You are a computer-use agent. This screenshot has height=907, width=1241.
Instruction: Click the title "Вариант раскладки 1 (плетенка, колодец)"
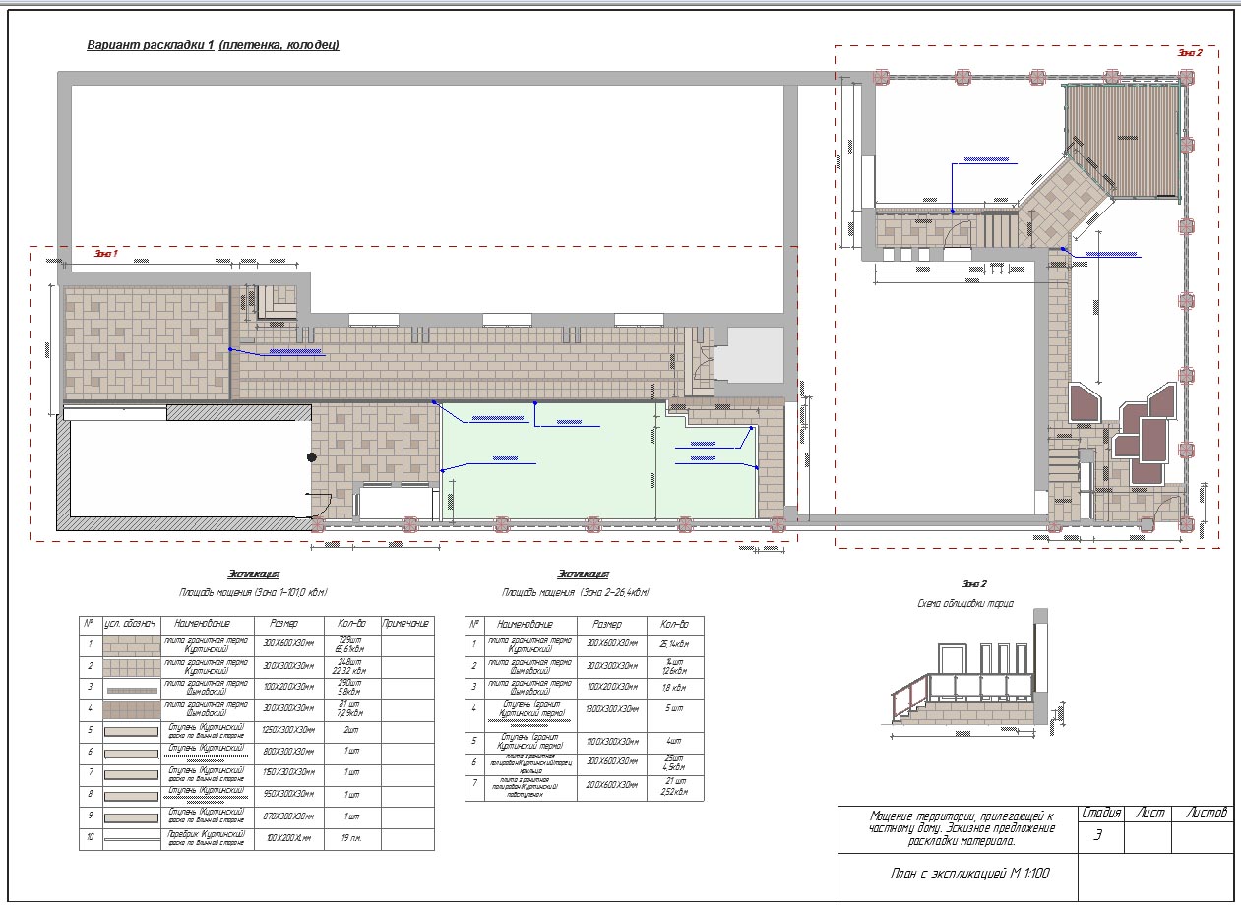pyautogui.click(x=214, y=45)
